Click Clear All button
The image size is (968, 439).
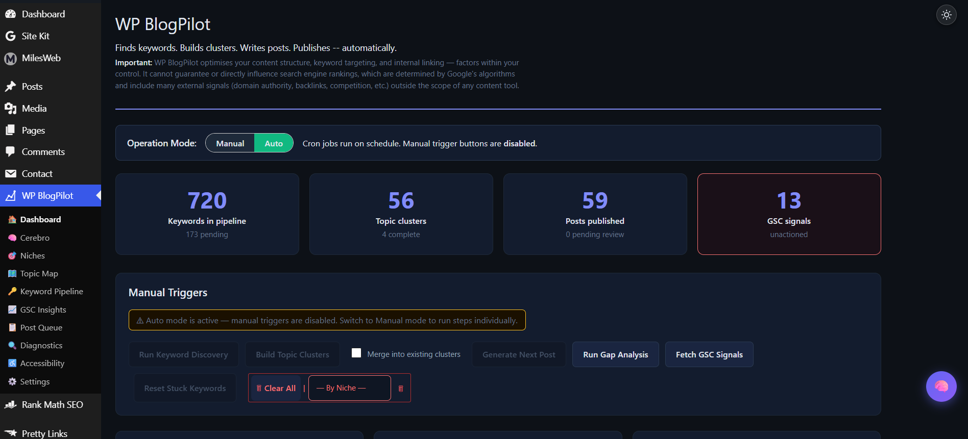pyautogui.click(x=276, y=388)
